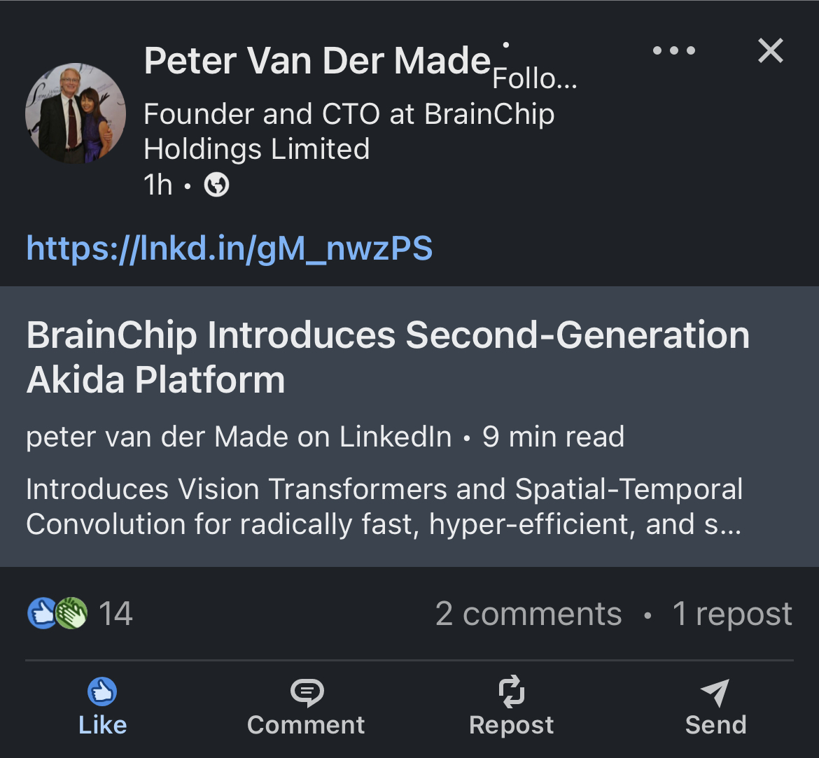The width and height of the screenshot is (819, 758).
Task: Click the Founder and CTO at BrainChip headline
Action: [x=349, y=131]
